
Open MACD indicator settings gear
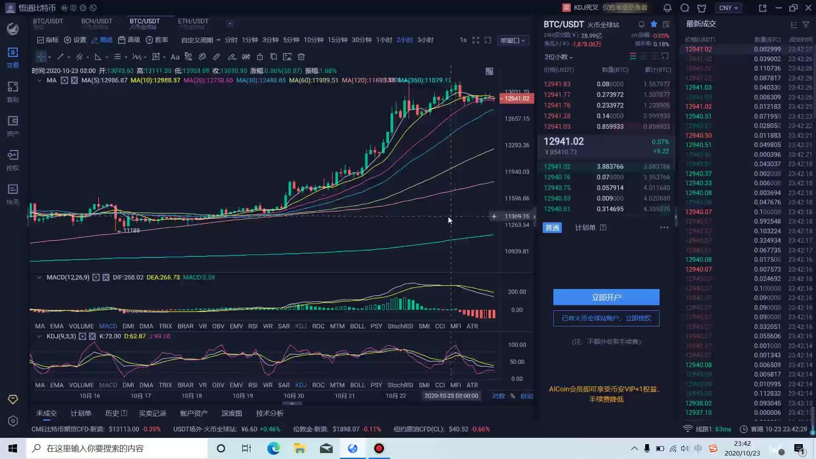[96, 278]
